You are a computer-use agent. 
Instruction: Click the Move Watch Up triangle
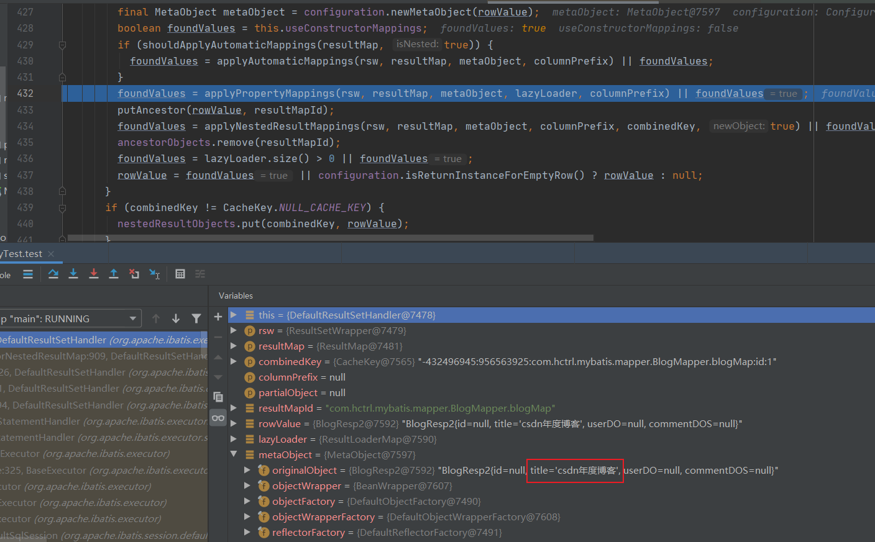[218, 357]
